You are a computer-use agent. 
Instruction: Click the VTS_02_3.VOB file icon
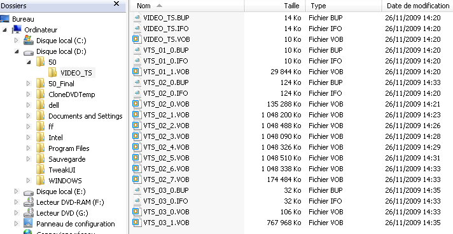pos(137,136)
